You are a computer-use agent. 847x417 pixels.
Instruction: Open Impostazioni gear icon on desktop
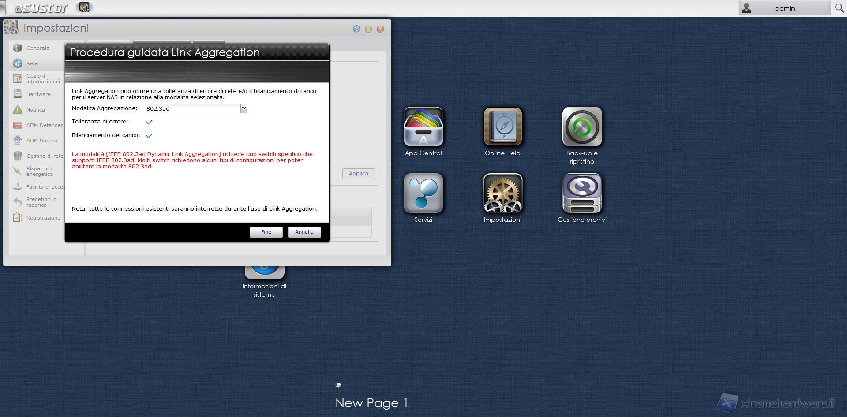tap(502, 194)
